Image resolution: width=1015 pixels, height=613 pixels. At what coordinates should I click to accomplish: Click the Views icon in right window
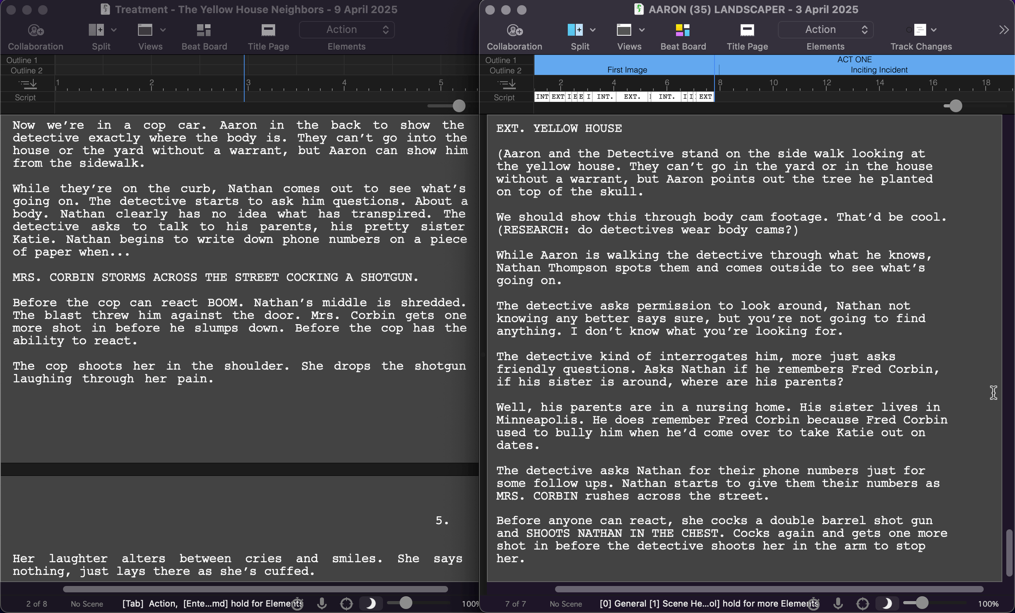tap(624, 30)
